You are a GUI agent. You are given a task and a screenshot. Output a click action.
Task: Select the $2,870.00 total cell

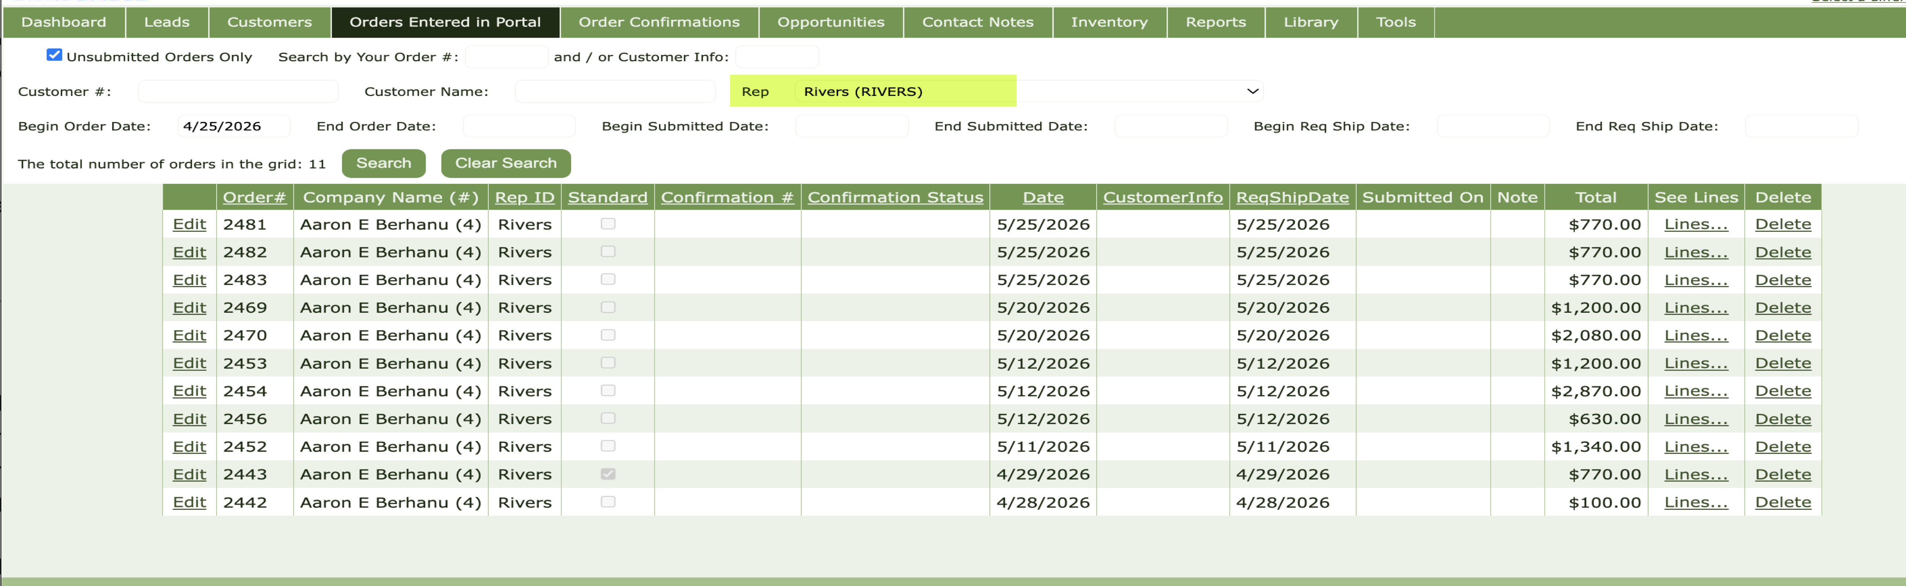[x=1596, y=391]
